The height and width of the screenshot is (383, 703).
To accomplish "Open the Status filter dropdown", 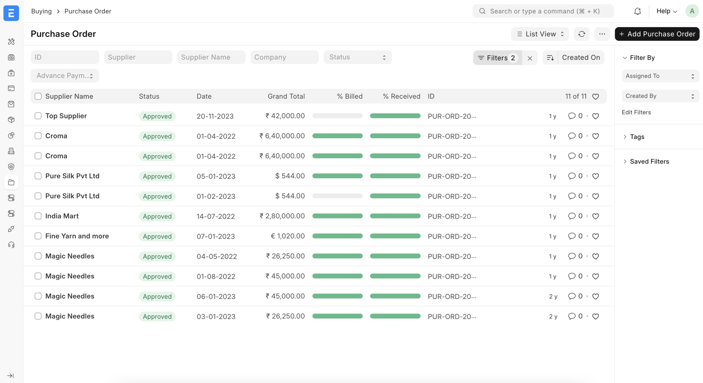I will click(x=357, y=57).
